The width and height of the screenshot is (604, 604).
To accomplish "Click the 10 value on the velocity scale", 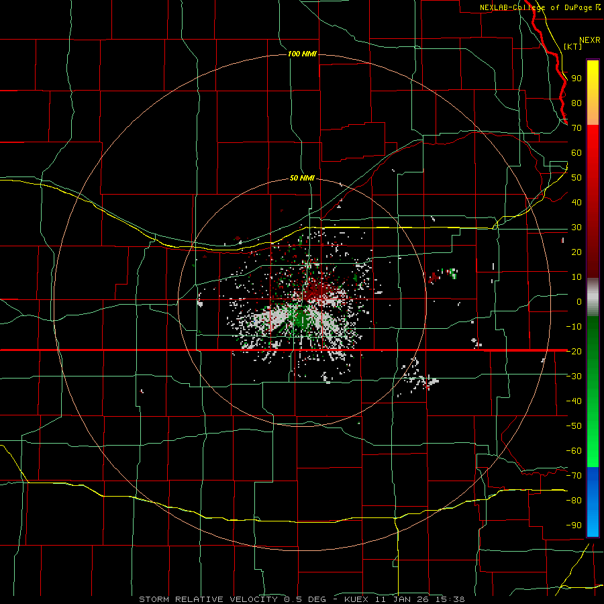I will tap(576, 277).
